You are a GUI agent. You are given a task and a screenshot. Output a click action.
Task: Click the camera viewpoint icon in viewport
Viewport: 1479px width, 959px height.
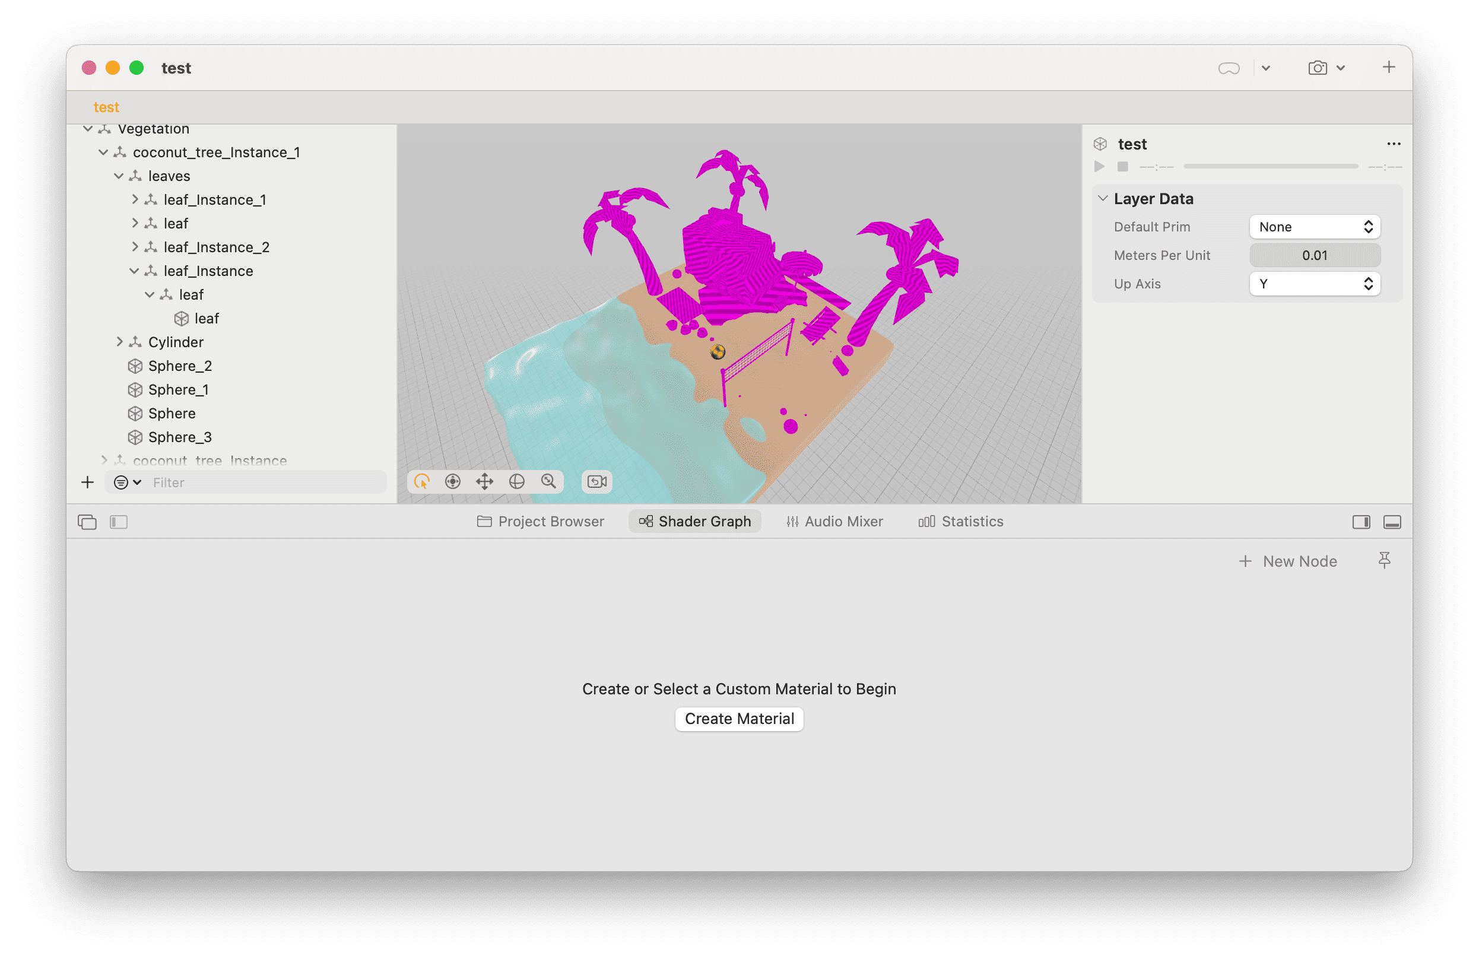(x=596, y=482)
